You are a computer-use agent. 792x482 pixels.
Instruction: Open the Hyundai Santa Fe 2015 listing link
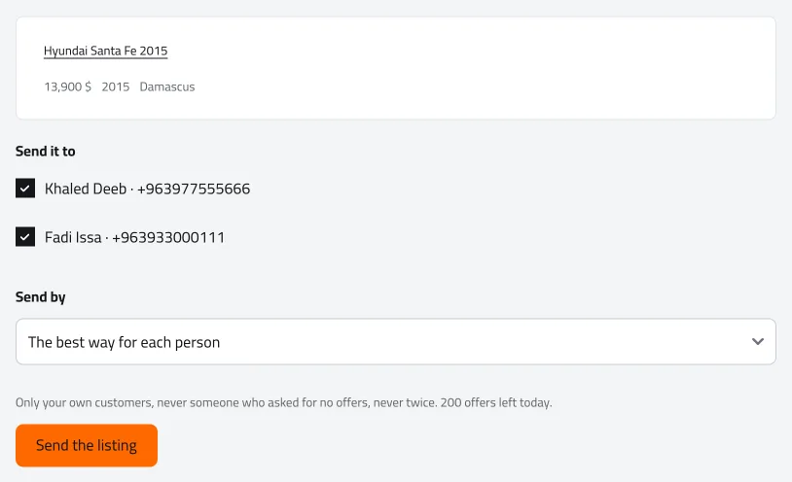click(105, 51)
